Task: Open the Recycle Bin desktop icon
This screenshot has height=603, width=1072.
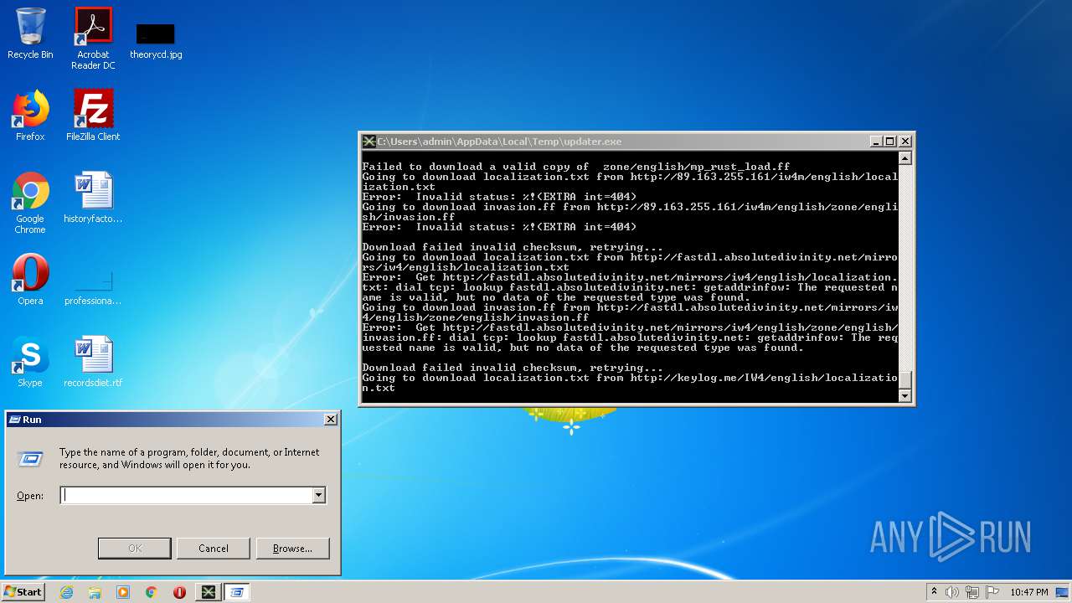Action: click(x=30, y=33)
